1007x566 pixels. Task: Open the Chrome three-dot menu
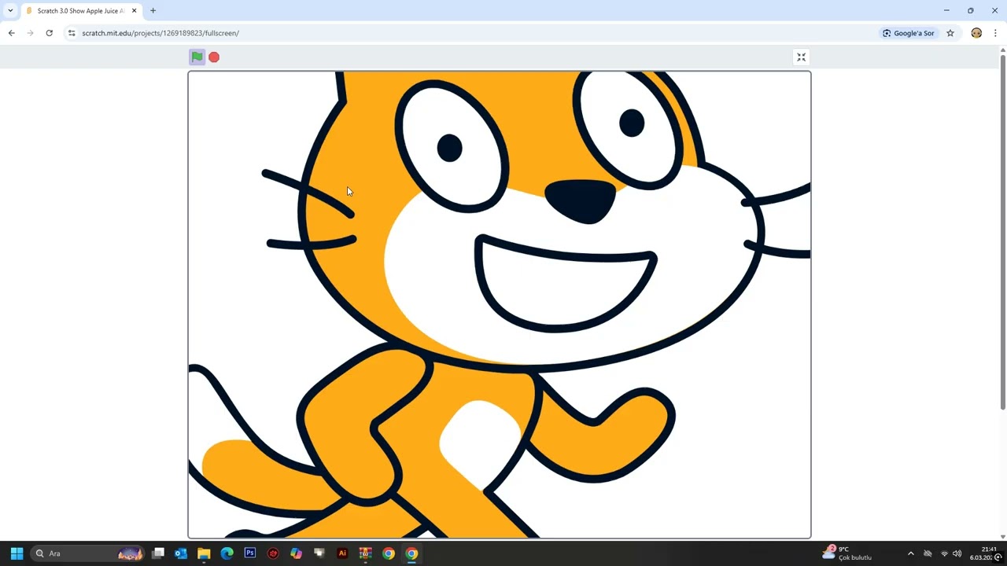(995, 33)
